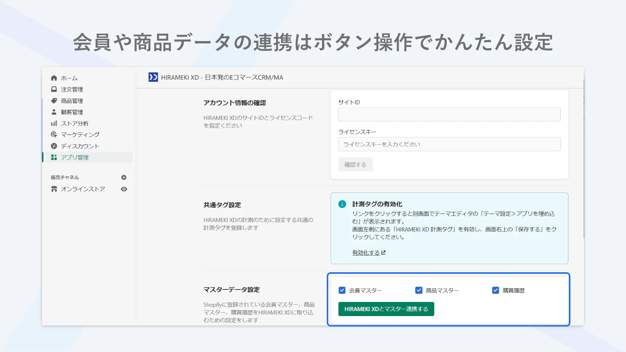Click the 顧客管理 person icon
The width and height of the screenshot is (626, 352).
[54, 112]
